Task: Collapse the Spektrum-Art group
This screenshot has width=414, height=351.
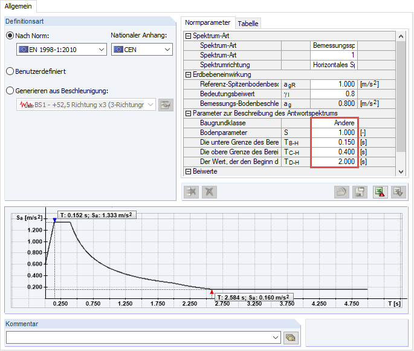Action: click(x=188, y=36)
